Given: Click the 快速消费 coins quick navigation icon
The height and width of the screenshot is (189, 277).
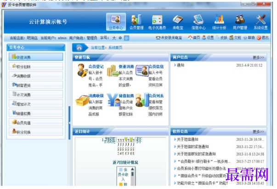Looking at the screenshot, I should (113, 71).
